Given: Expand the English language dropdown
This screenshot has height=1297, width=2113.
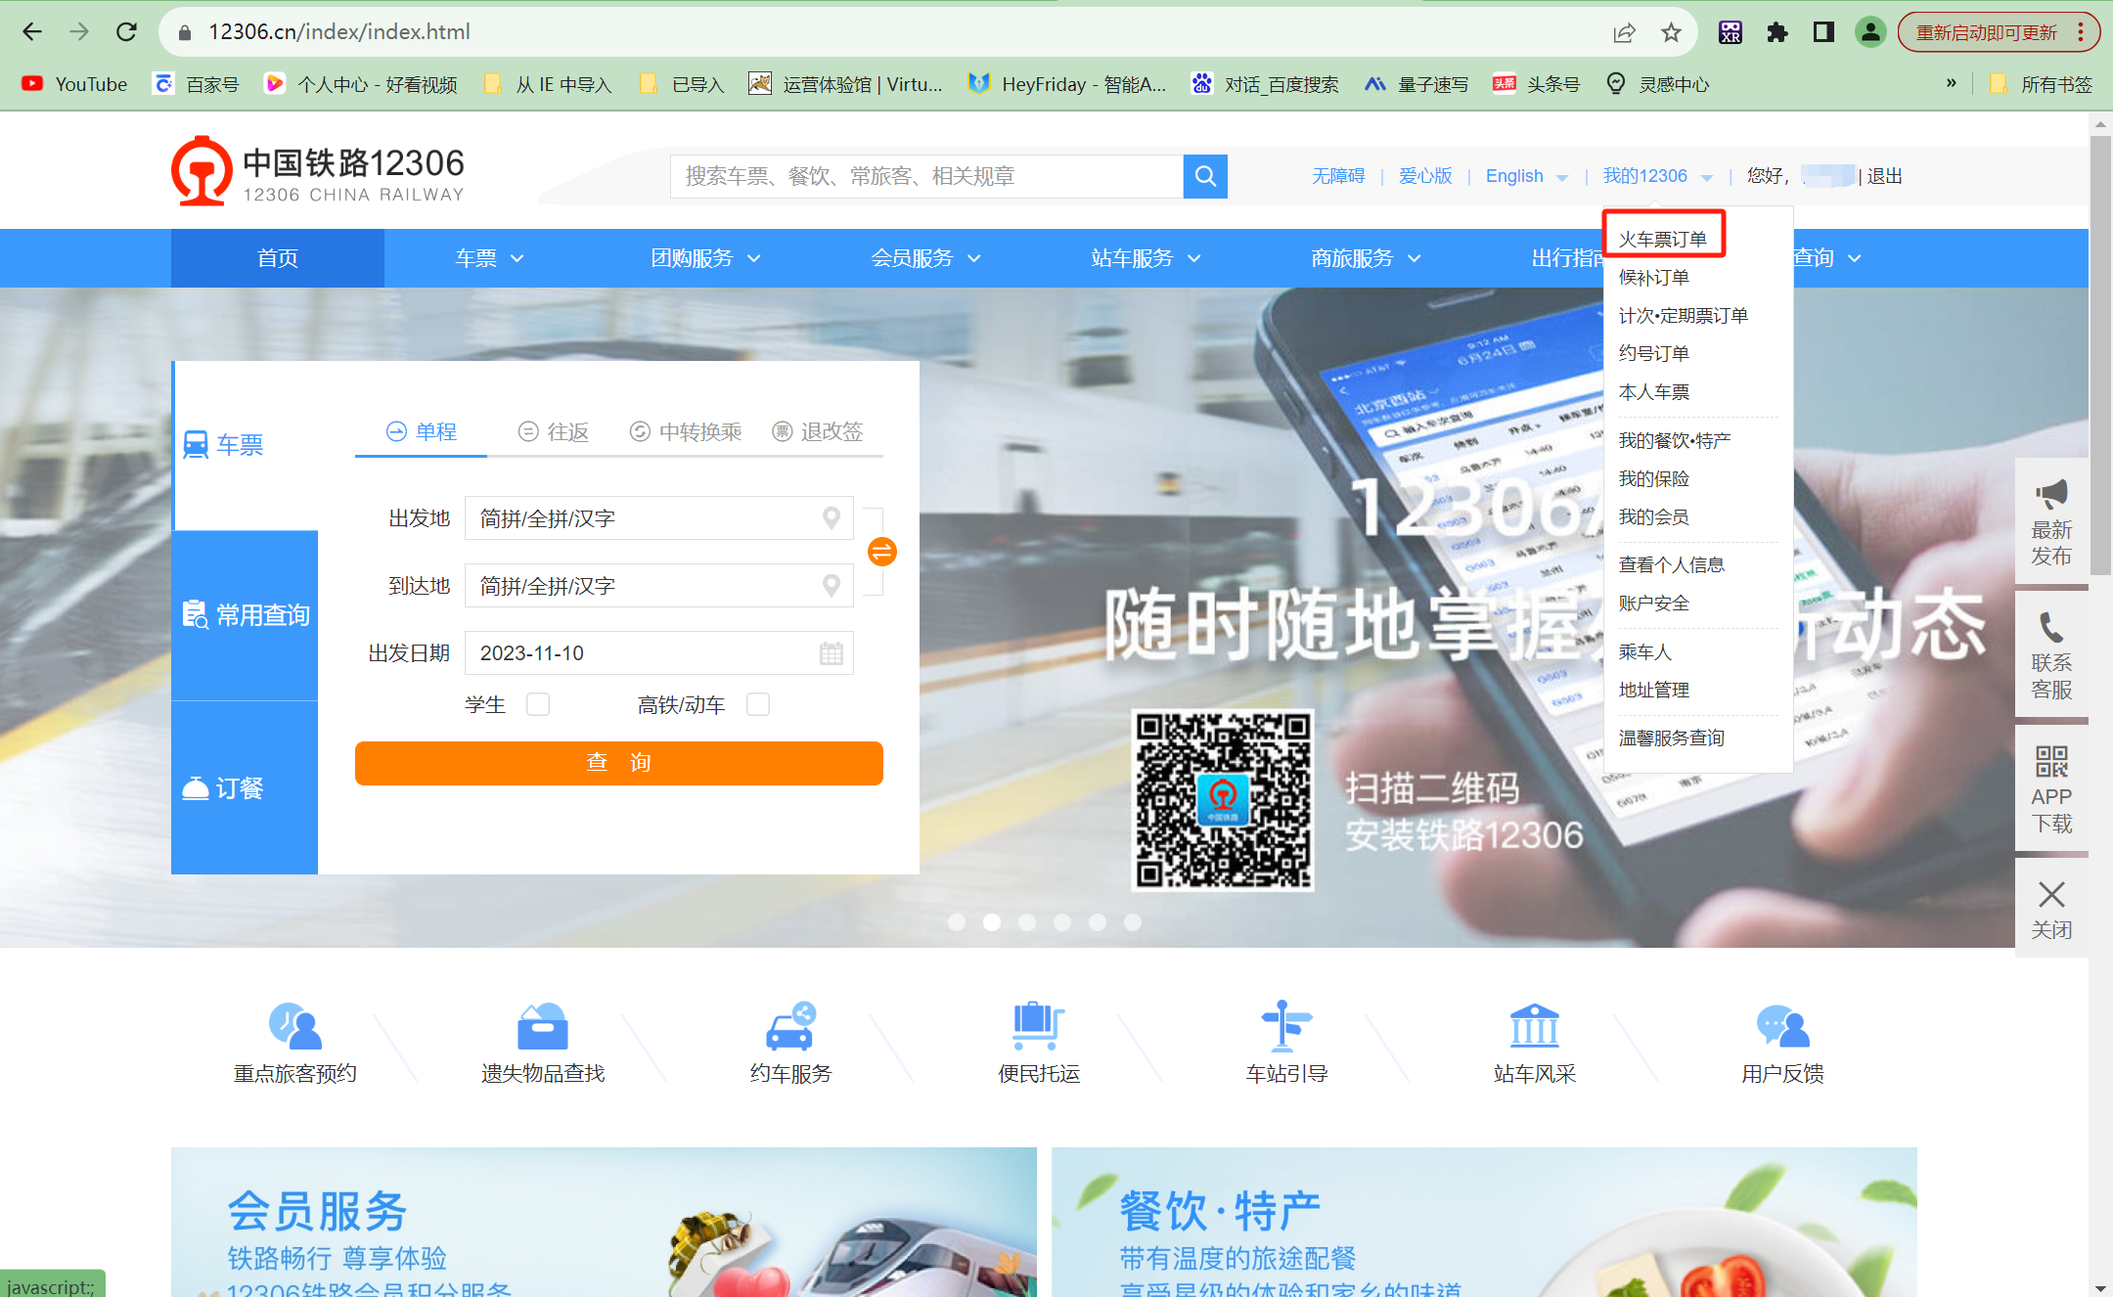Looking at the screenshot, I should click(x=1524, y=177).
